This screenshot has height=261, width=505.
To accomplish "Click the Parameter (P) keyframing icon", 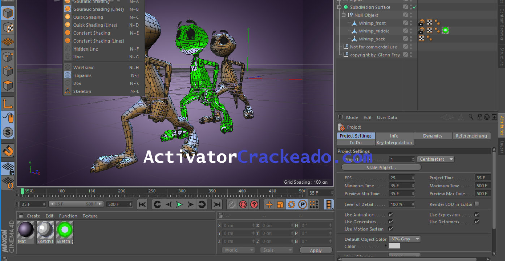I will coord(302,204).
